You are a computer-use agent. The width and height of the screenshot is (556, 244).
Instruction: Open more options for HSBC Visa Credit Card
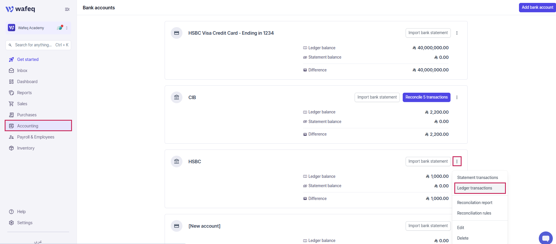457,33
